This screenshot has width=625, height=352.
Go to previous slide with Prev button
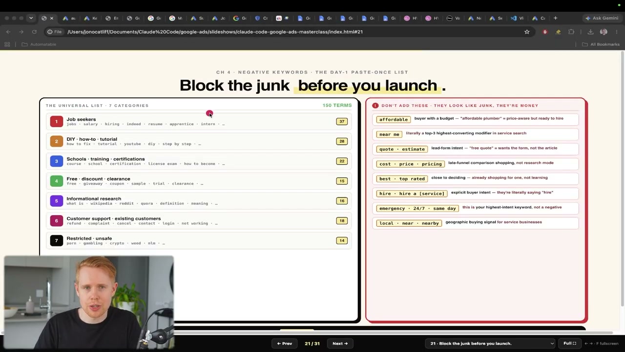pyautogui.click(x=285, y=343)
